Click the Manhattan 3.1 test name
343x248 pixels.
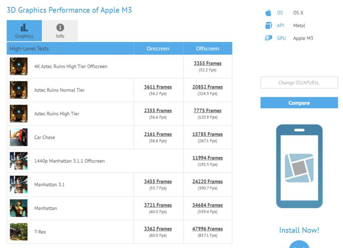tap(49, 184)
